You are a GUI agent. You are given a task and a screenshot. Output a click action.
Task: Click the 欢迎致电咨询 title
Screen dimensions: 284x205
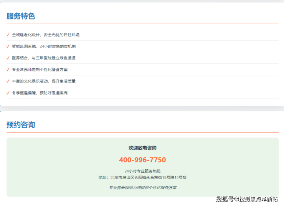(x=142, y=148)
